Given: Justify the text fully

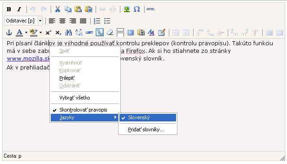Looking at the screenshot, I should tap(83, 21).
